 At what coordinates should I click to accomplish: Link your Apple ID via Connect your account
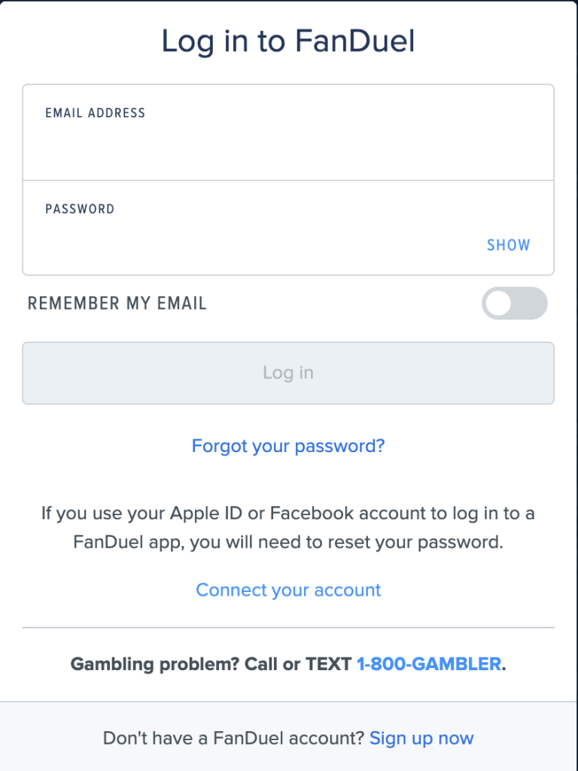point(288,590)
